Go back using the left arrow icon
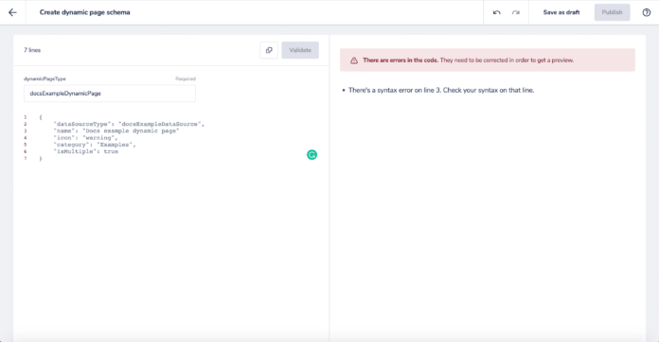 (x=12, y=12)
